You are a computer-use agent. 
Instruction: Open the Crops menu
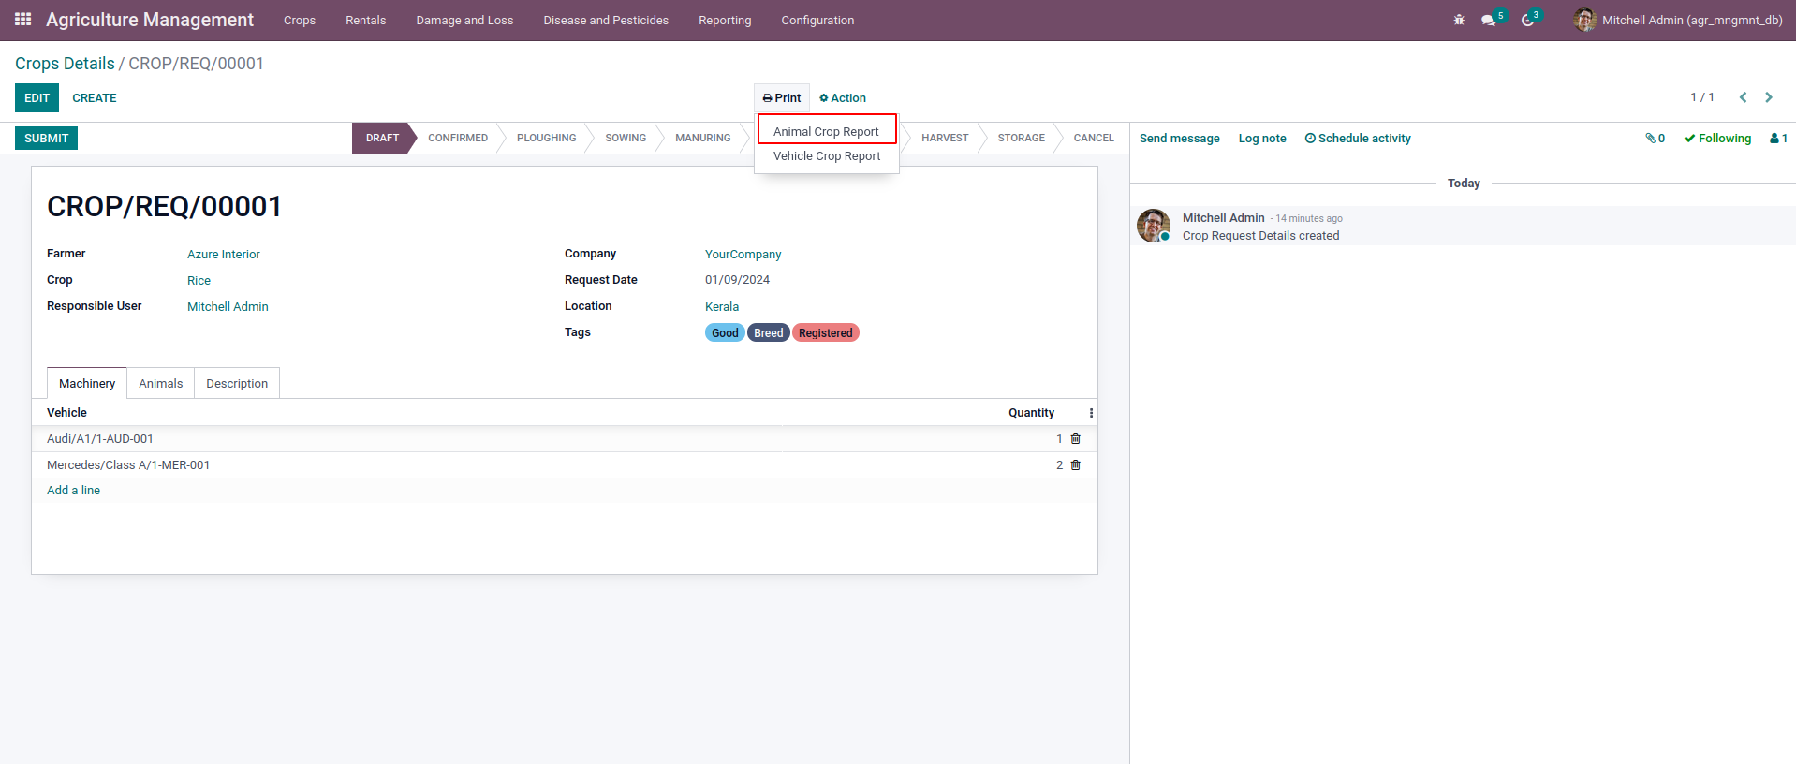tap(300, 21)
